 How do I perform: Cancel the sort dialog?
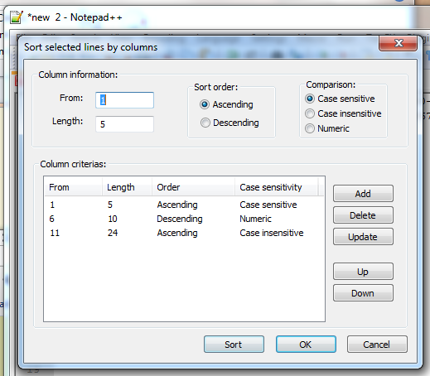(x=377, y=345)
